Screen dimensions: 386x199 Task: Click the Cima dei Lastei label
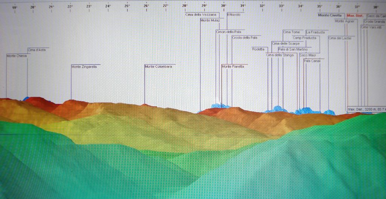pyautogui.click(x=340, y=38)
